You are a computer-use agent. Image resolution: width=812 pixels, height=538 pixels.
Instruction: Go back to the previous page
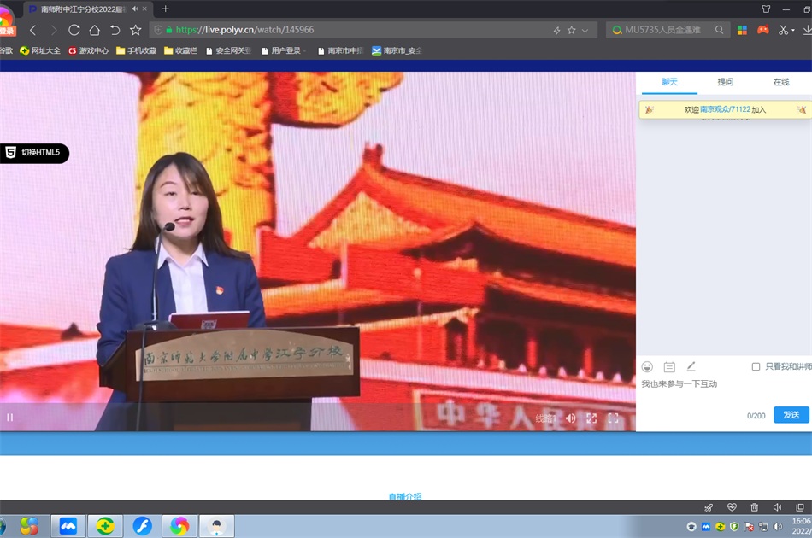pyautogui.click(x=33, y=30)
